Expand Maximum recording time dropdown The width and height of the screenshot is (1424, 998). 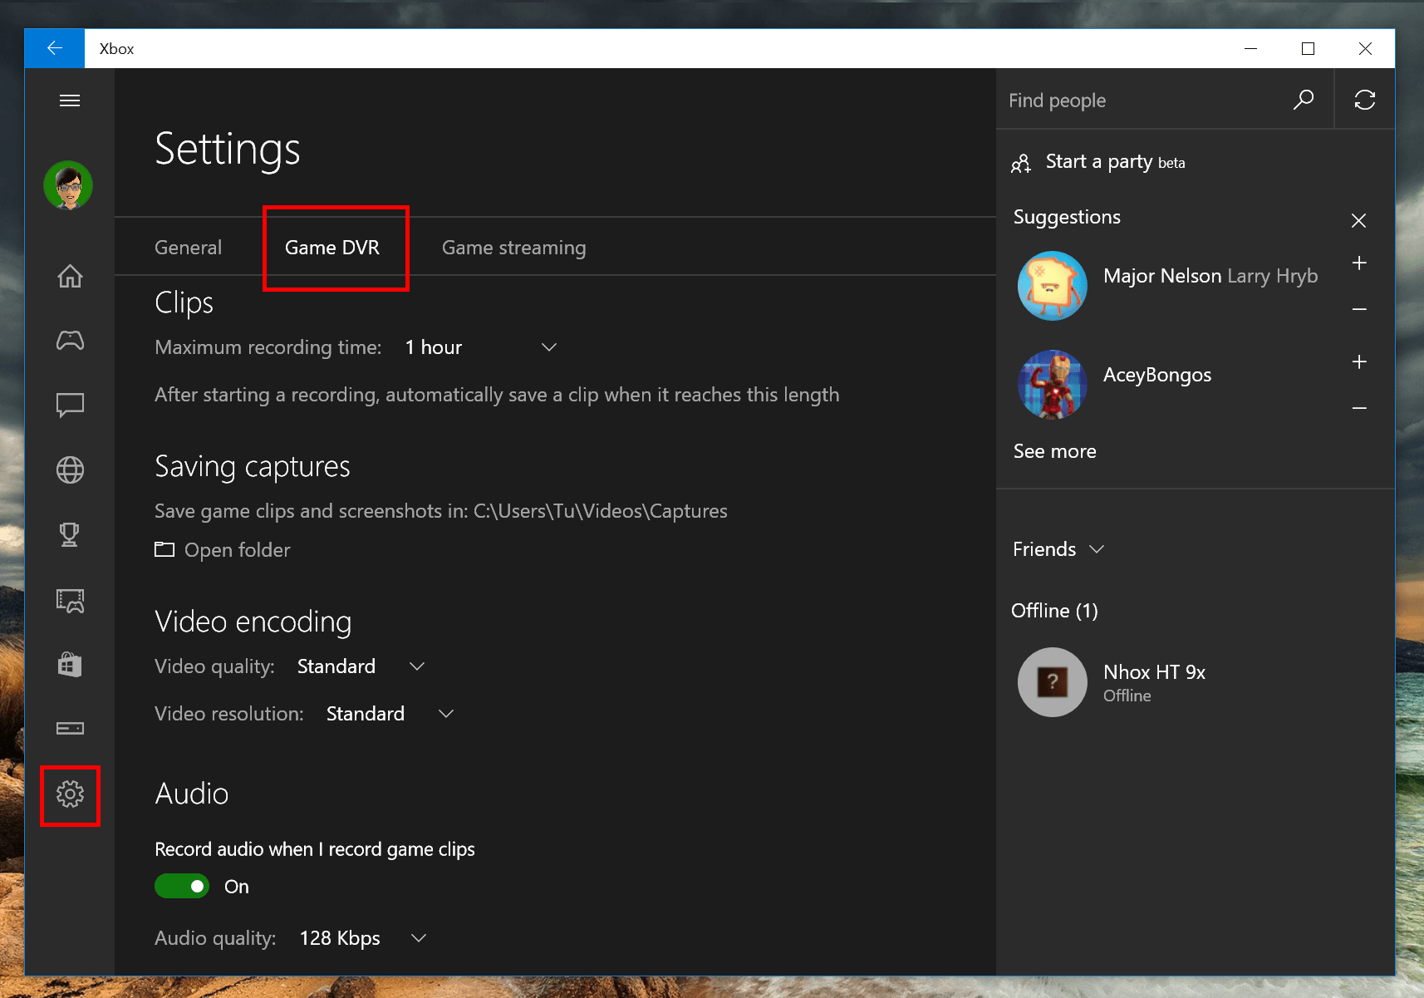[x=480, y=347]
